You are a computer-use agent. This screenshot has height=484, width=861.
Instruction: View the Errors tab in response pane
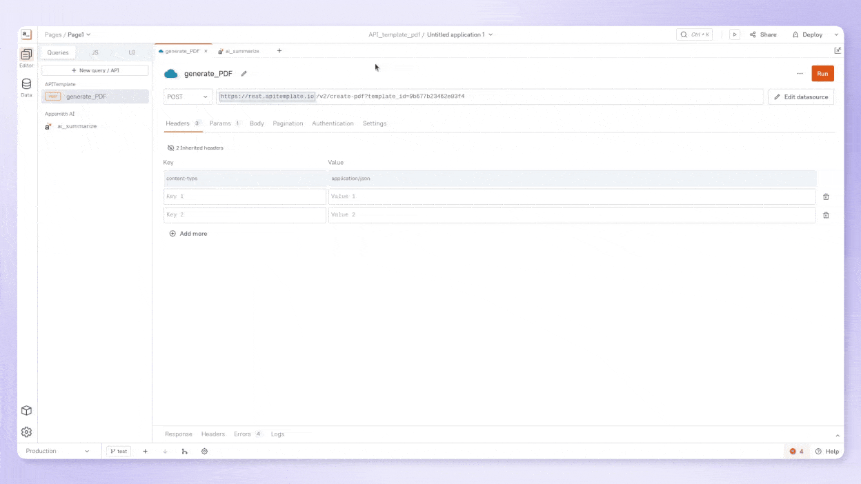[x=243, y=434]
